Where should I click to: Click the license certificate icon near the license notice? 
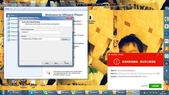click(48, 73)
